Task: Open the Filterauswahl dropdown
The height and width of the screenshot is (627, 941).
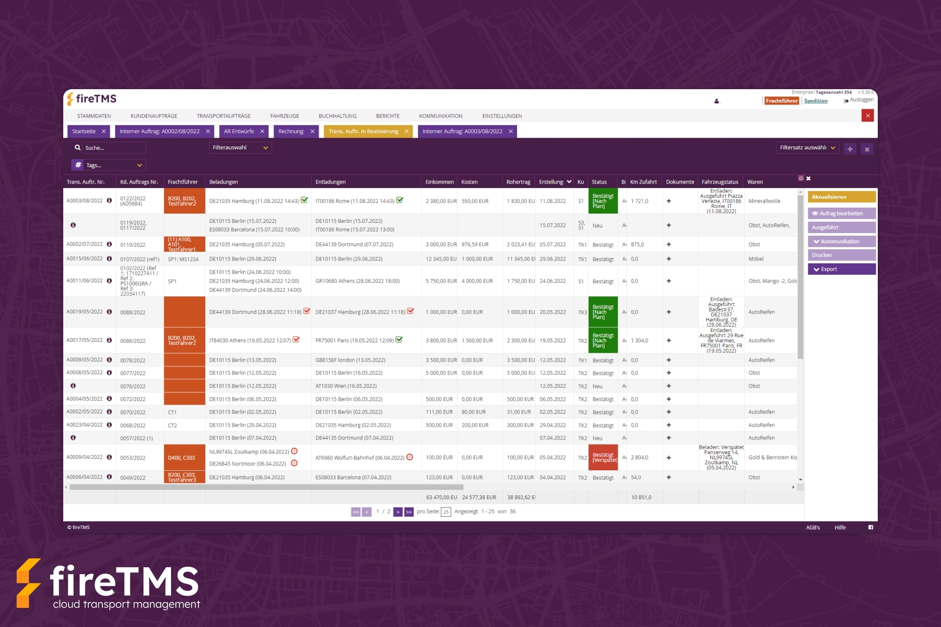Action: 240,147
